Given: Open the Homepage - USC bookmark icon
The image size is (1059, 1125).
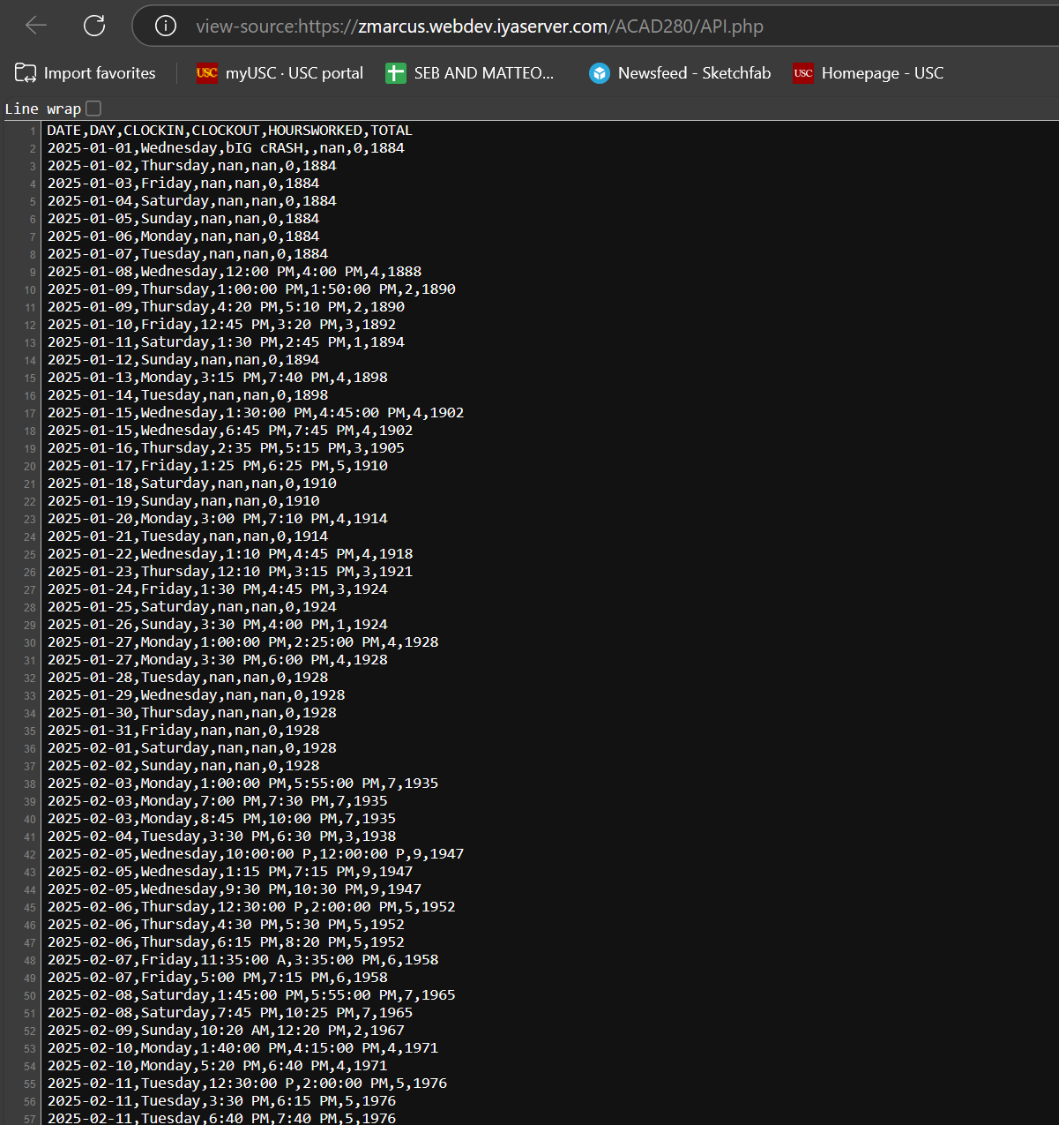Looking at the screenshot, I should (803, 73).
